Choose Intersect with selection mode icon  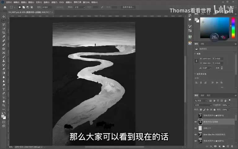coord(32,7)
